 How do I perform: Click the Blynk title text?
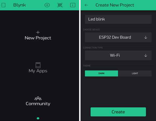[19, 5]
